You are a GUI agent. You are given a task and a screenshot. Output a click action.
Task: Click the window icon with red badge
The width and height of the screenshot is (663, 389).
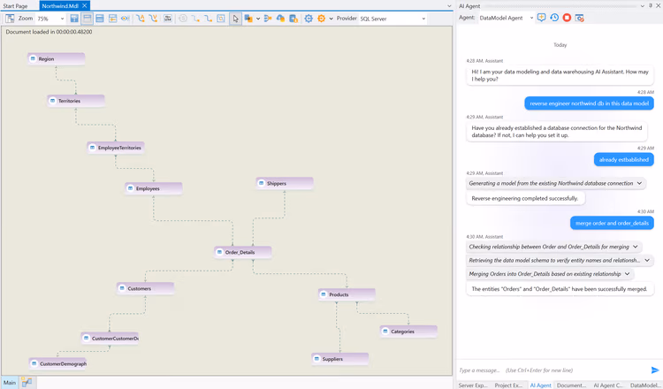click(580, 18)
